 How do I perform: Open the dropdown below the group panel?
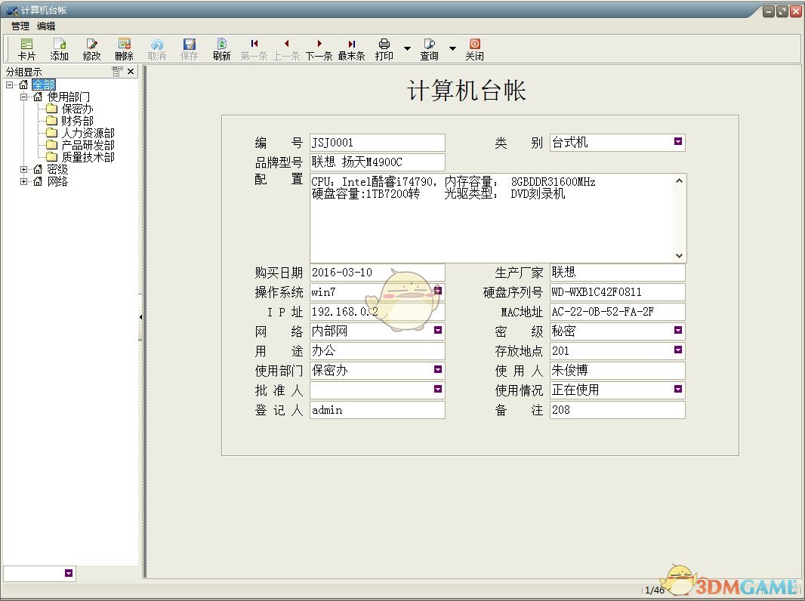point(68,573)
